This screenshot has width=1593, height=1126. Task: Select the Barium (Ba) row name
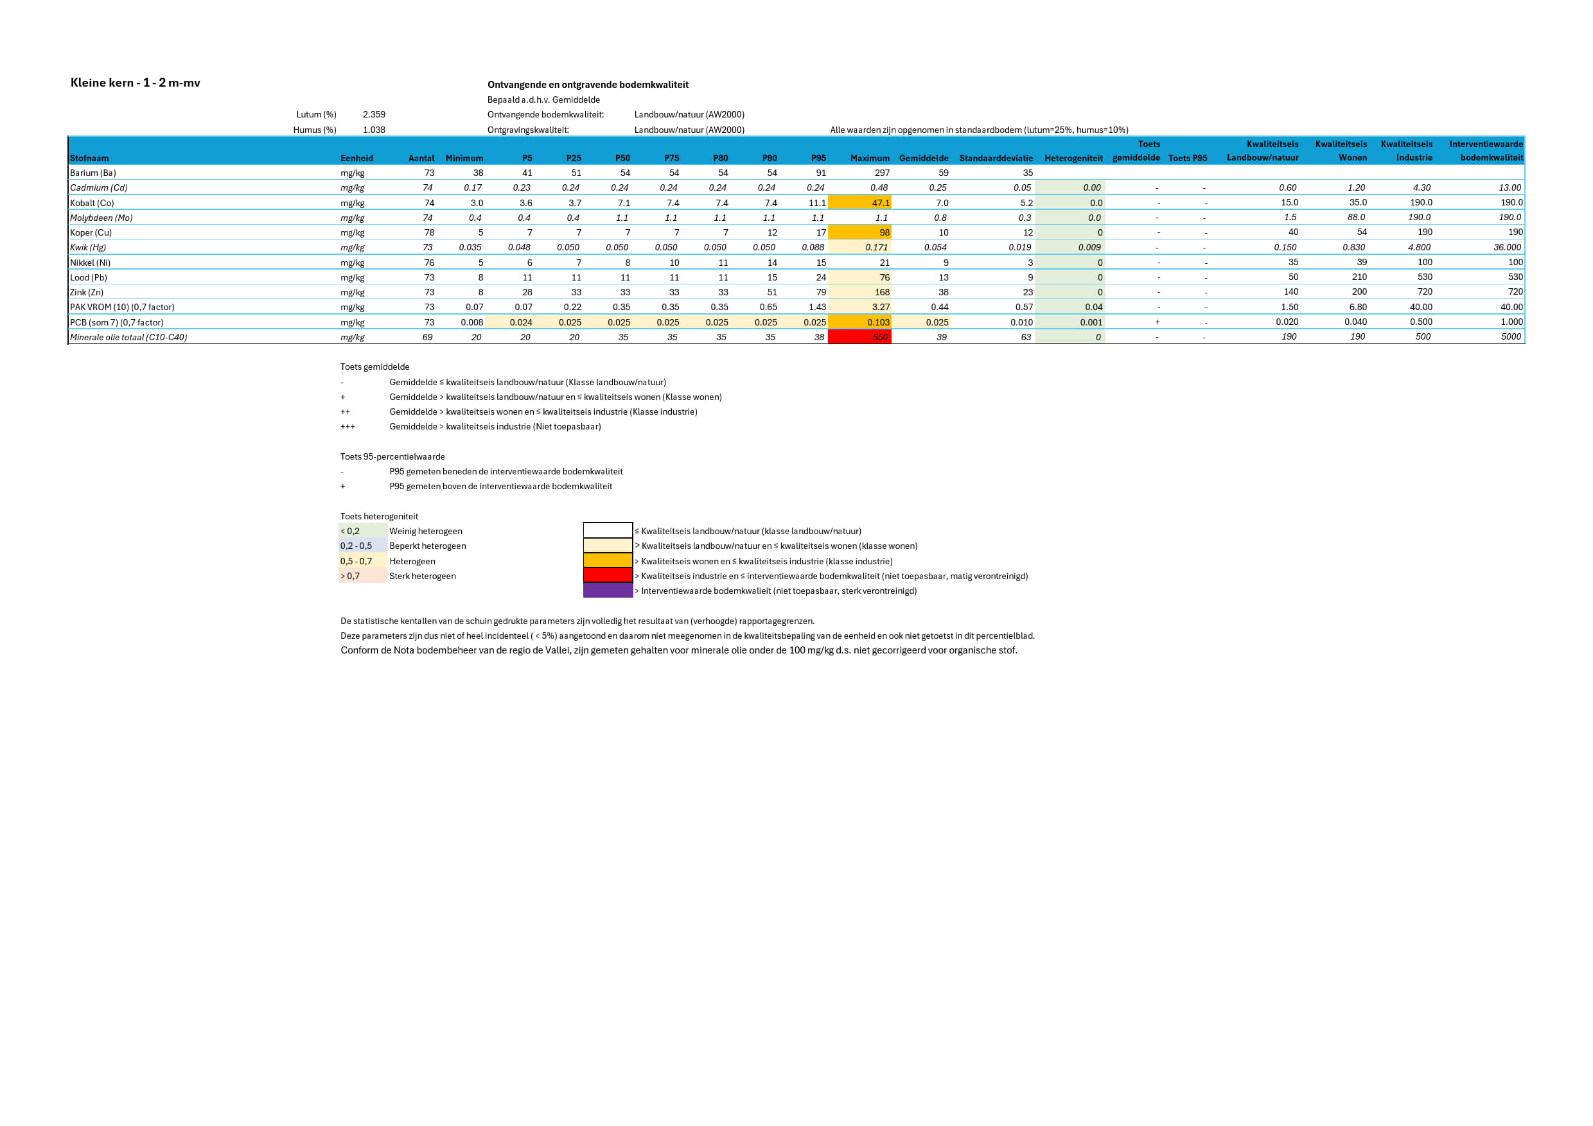(93, 173)
